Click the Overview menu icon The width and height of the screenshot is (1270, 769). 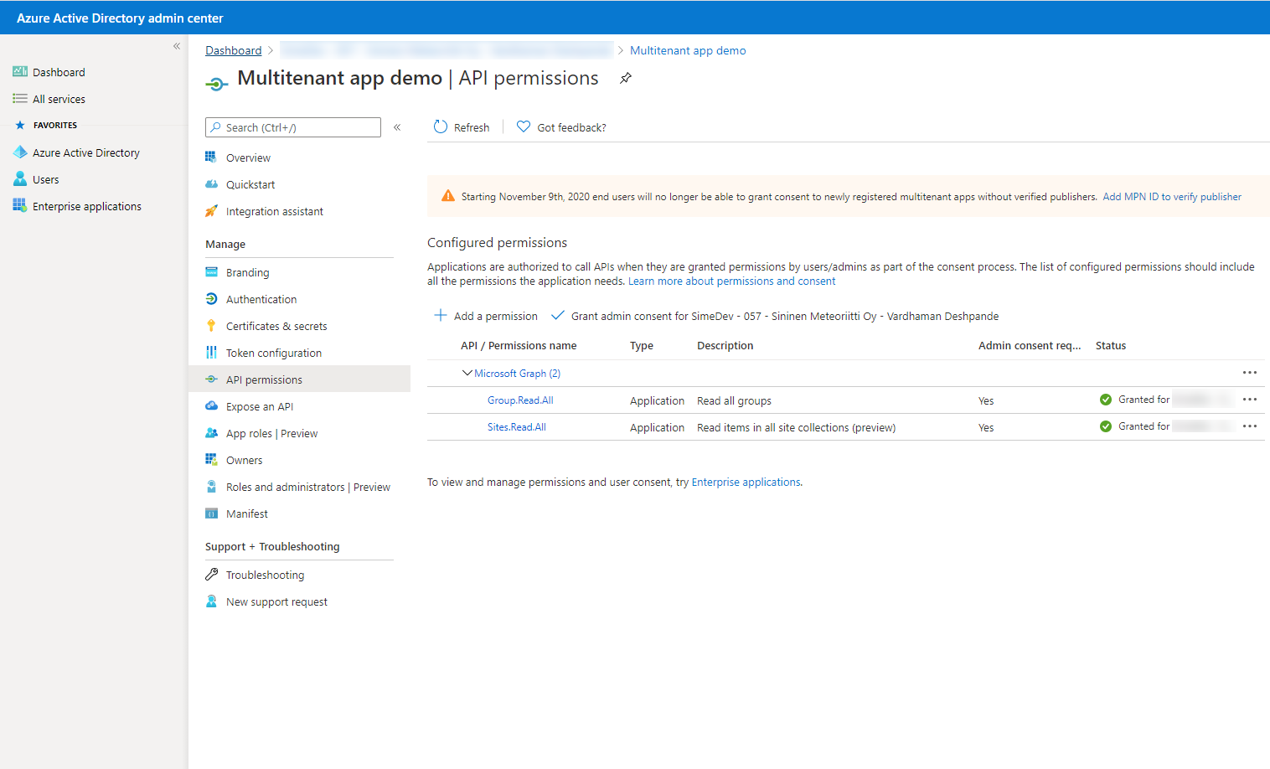211,157
